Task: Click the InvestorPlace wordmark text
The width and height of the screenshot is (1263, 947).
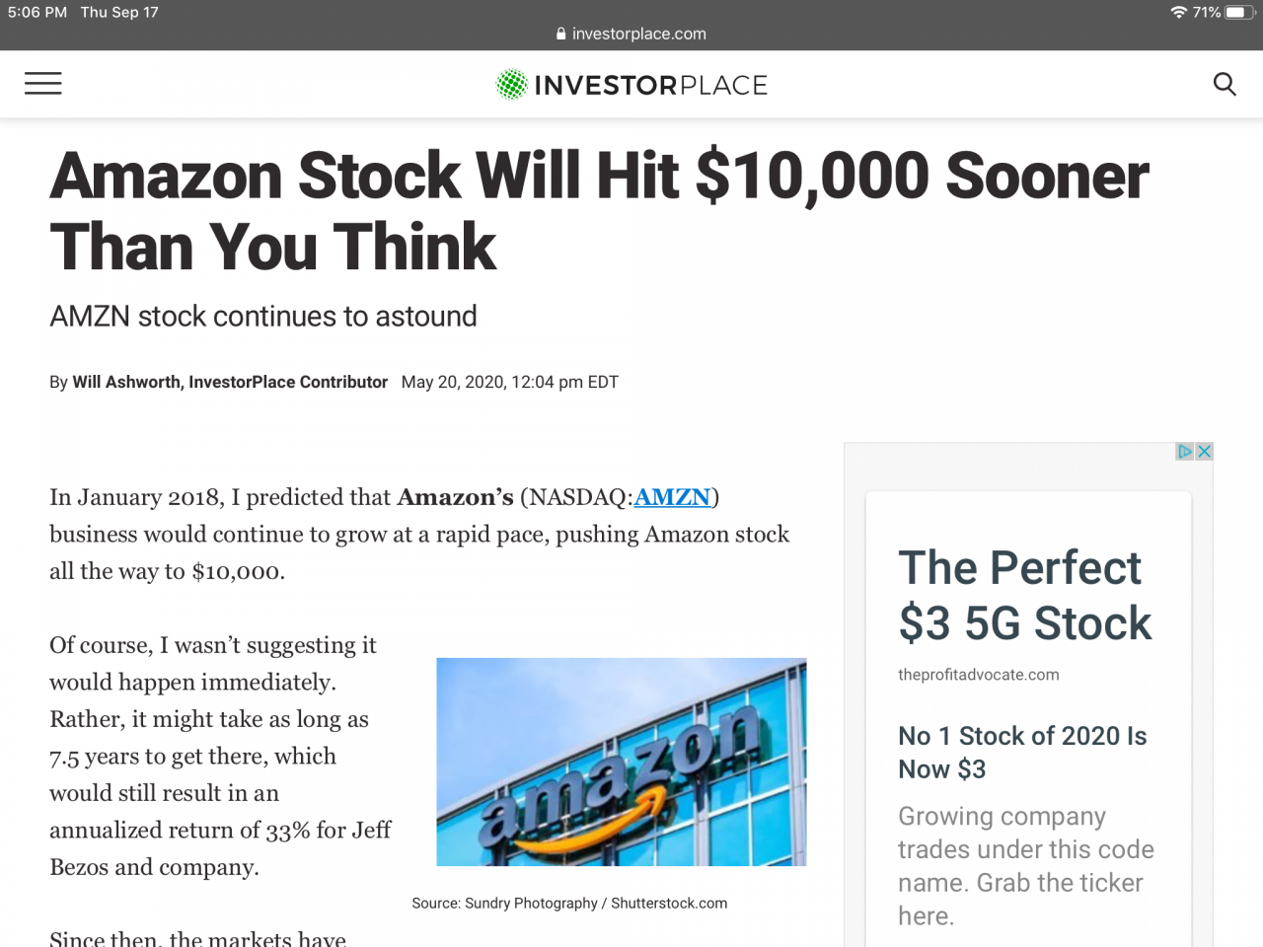Action: click(650, 86)
